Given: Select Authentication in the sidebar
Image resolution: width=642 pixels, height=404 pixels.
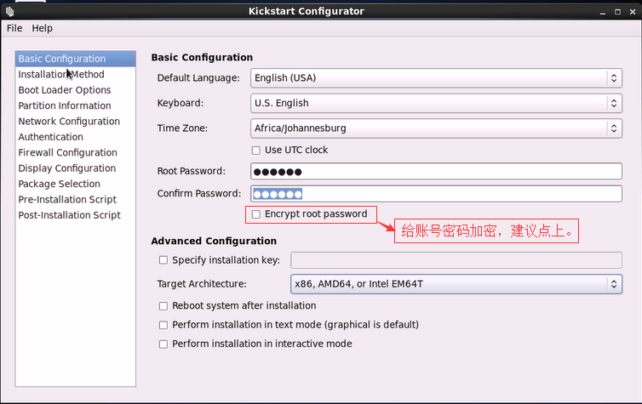Looking at the screenshot, I should pyautogui.click(x=75, y=137).
